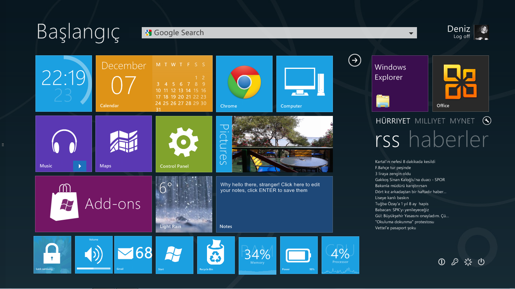Open the Music headphones tile
This screenshot has width=515, height=289.
point(64,144)
